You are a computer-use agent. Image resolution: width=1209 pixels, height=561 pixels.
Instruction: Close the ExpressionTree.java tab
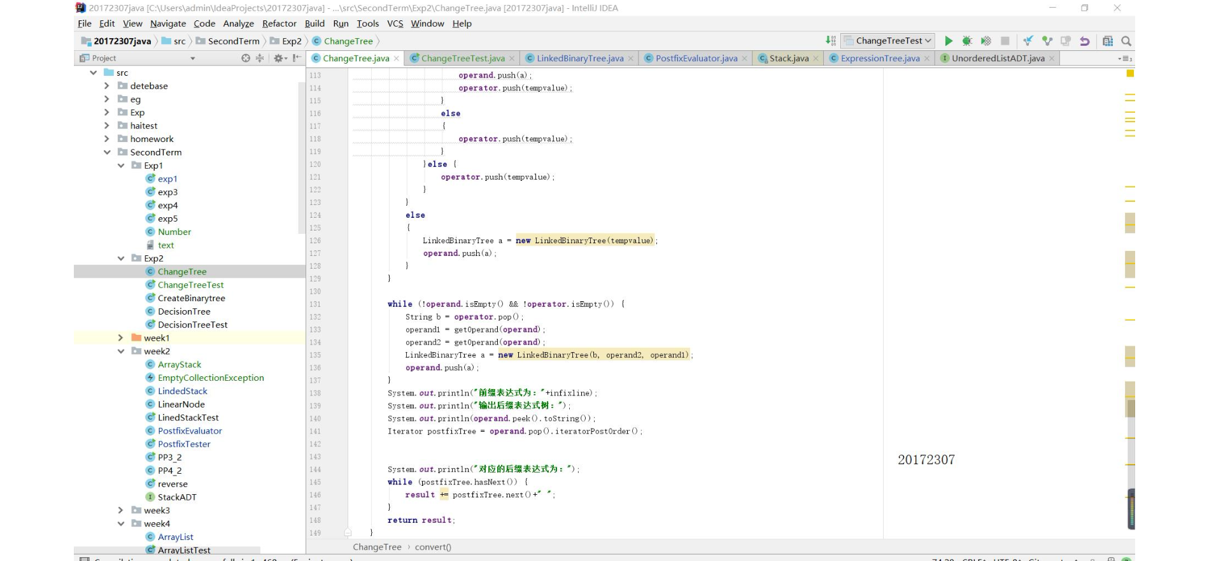[x=927, y=59]
